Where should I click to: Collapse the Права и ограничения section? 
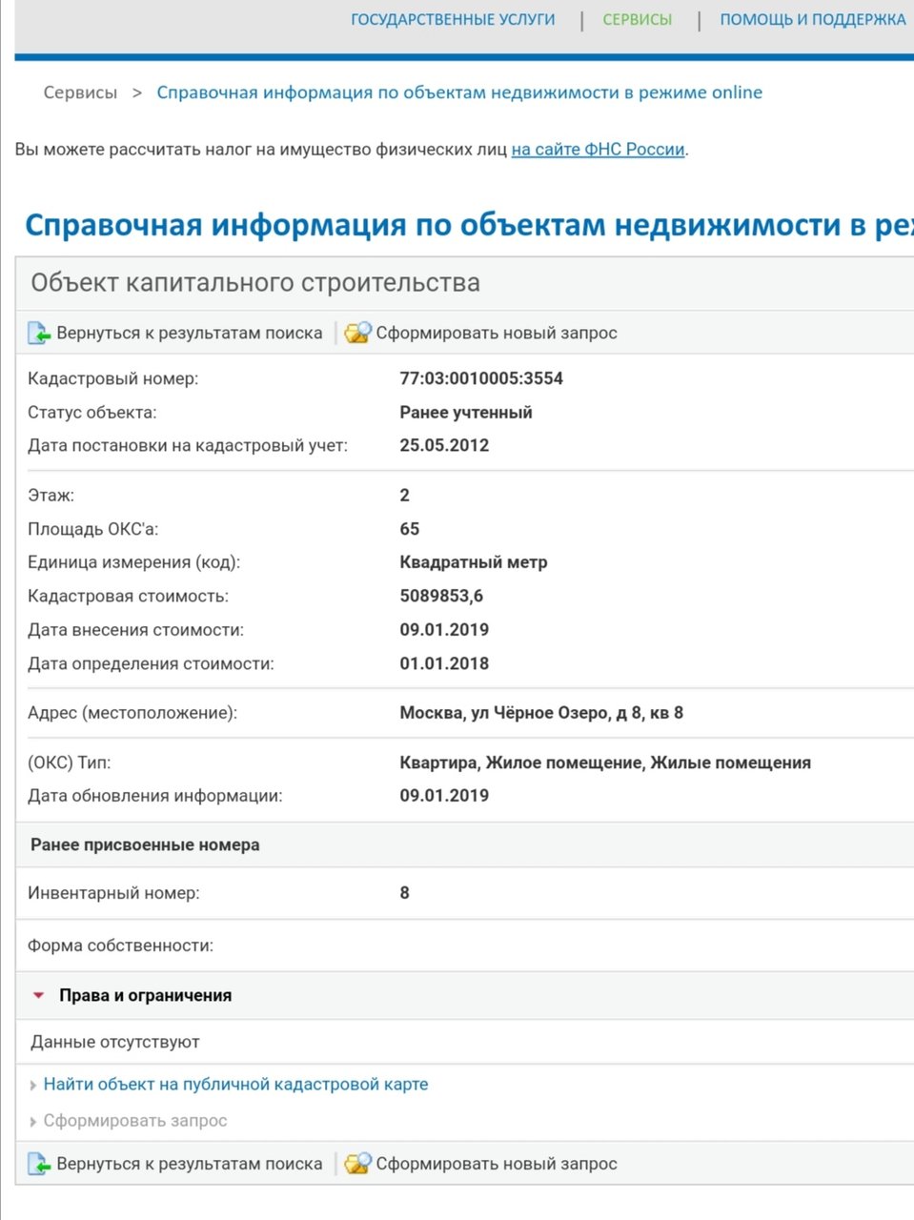pyautogui.click(x=39, y=995)
